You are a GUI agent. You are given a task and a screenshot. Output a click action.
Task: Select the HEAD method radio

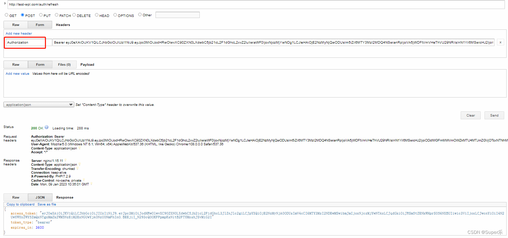click(97, 15)
